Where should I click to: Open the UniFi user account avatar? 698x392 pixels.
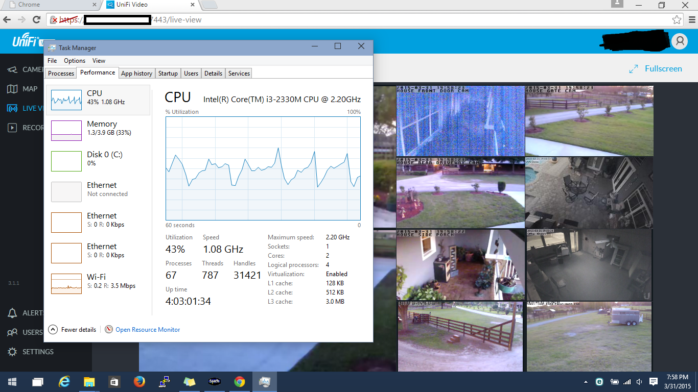point(680,41)
